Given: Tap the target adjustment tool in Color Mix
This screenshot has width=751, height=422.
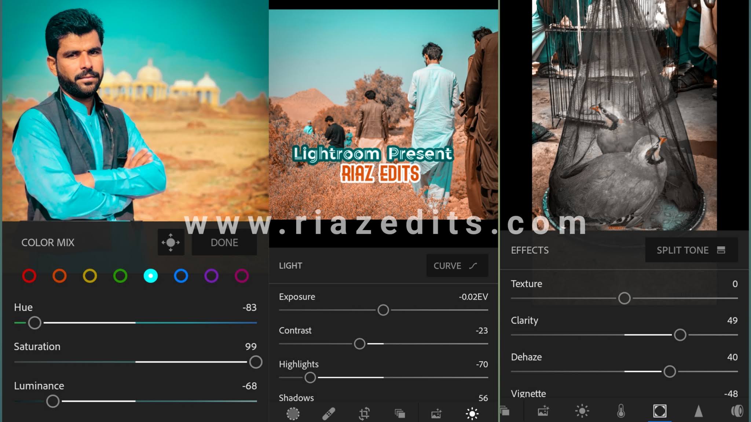Looking at the screenshot, I should click(x=171, y=243).
